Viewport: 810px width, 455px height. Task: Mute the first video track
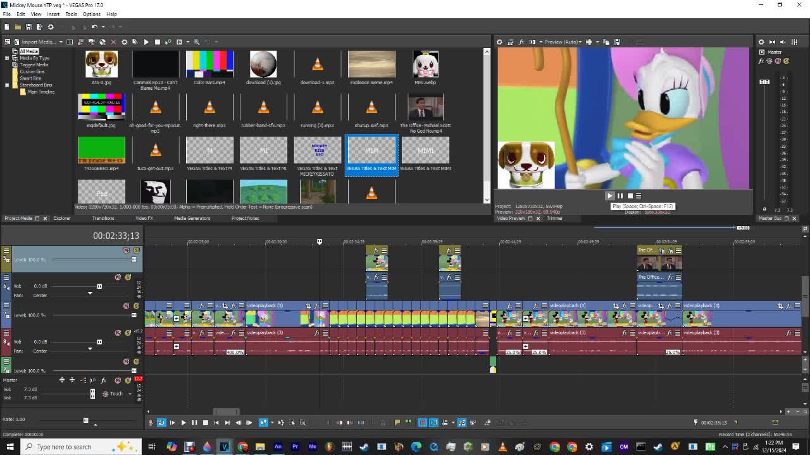[126, 250]
